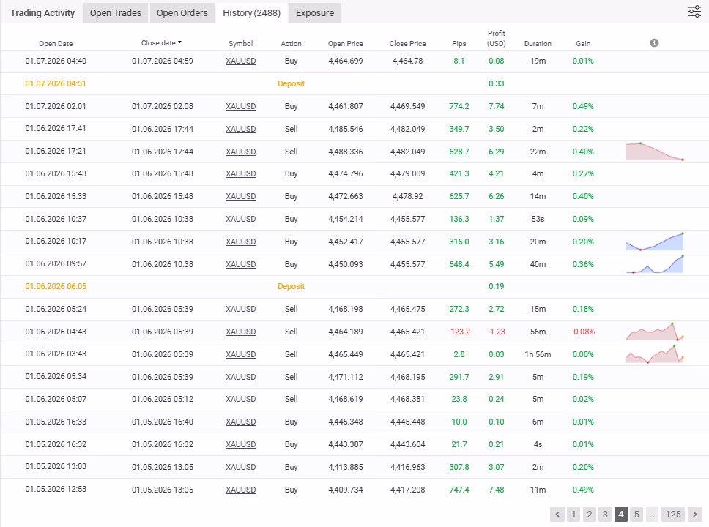Jump to page 5 of history
Image resolution: width=709 pixels, height=527 pixels.
pos(636,514)
